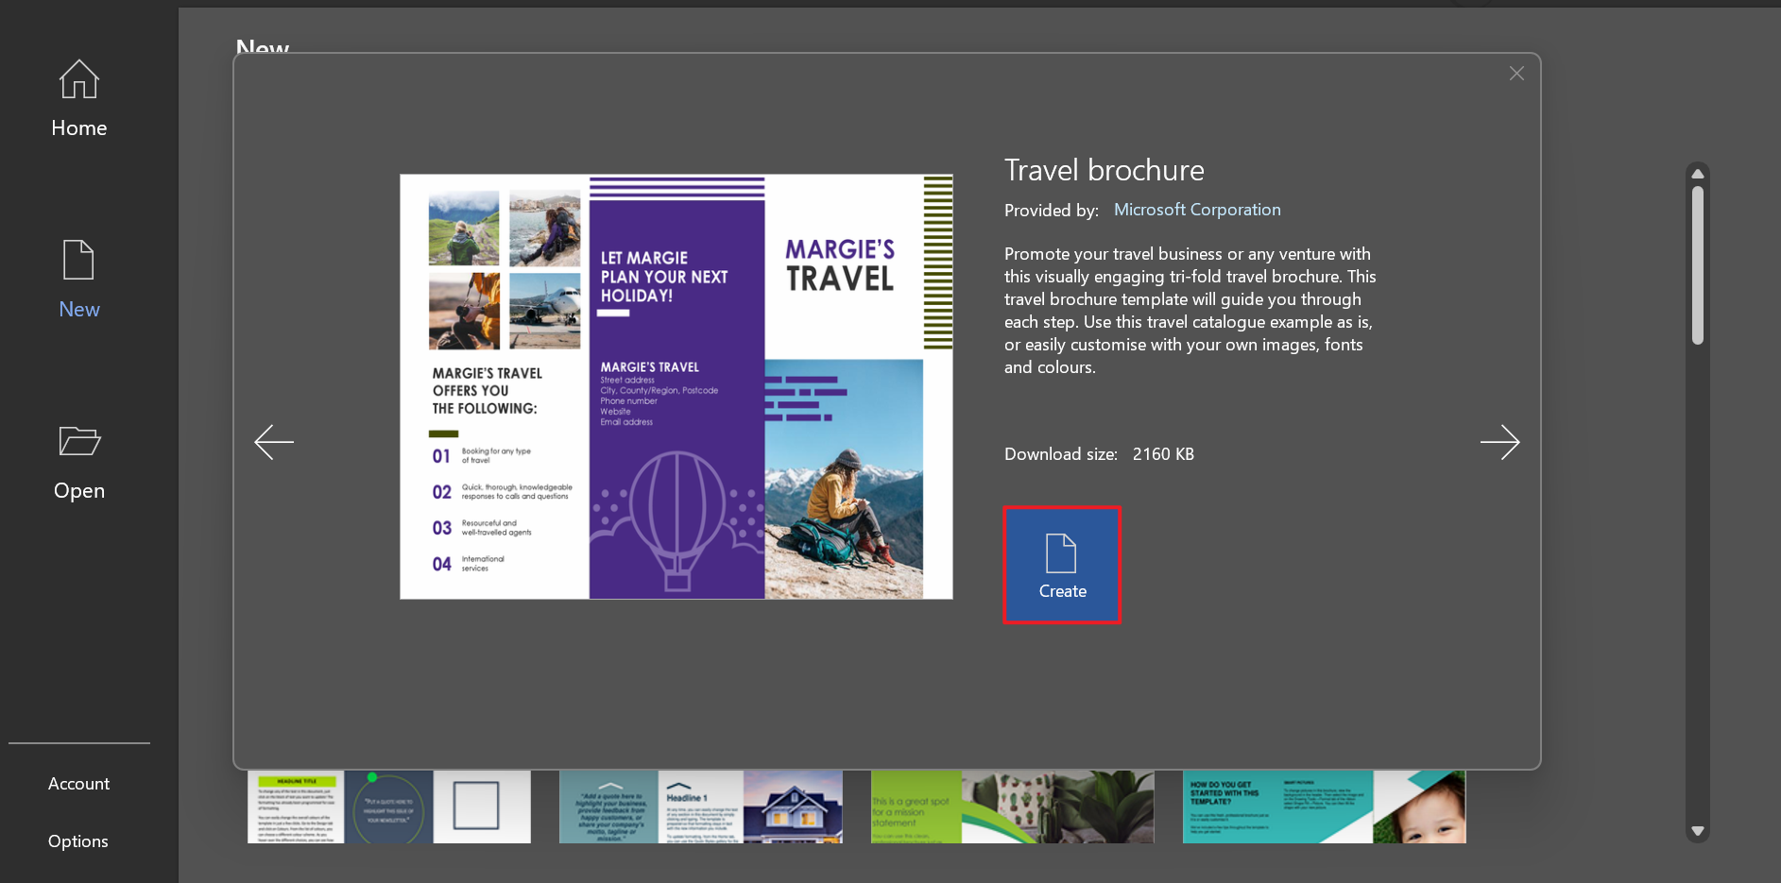Open the Account page
The width and height of the screenshot is (1781, 883).
(x=79, y=784)
